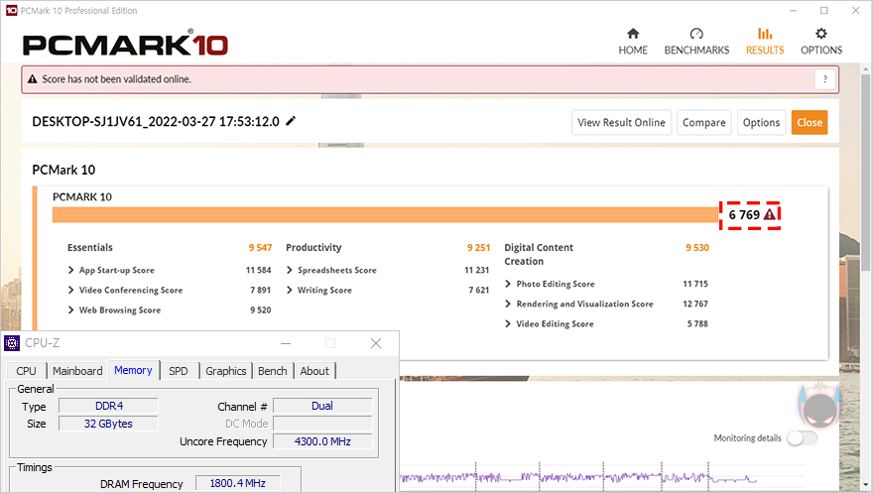Click the CPU-Z app icon in title bar
This screenshot has width=873, height=493.
(12, 343)
